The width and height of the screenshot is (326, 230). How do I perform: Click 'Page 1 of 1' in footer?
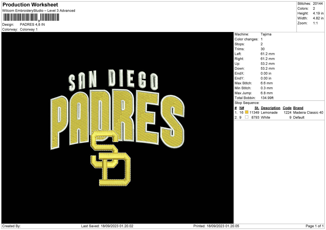(x=315, y=226)
